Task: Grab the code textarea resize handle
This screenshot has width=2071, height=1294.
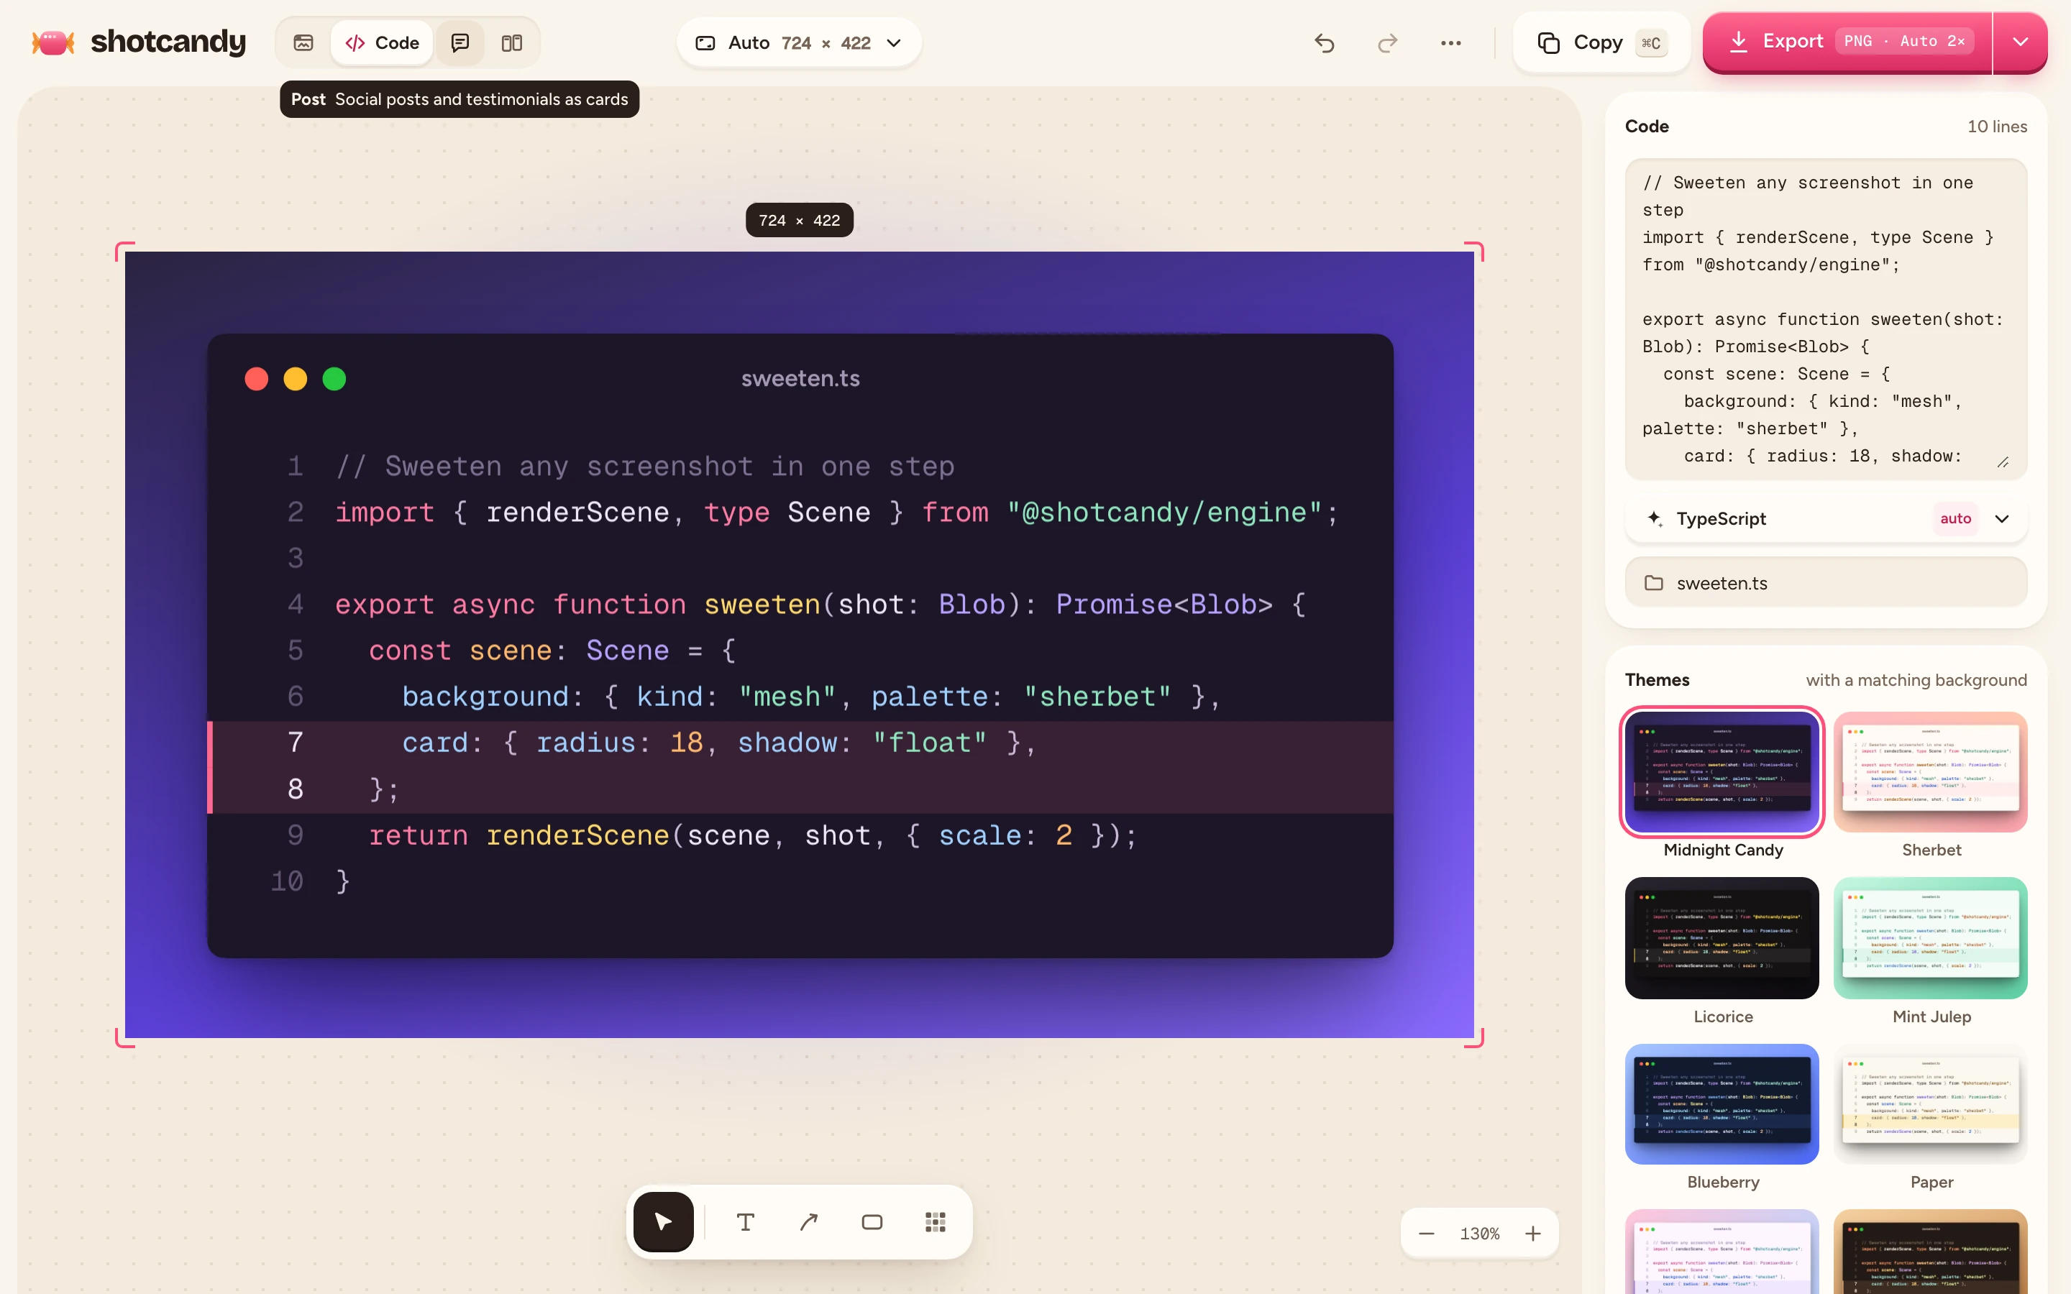Action: [2003, 462]
